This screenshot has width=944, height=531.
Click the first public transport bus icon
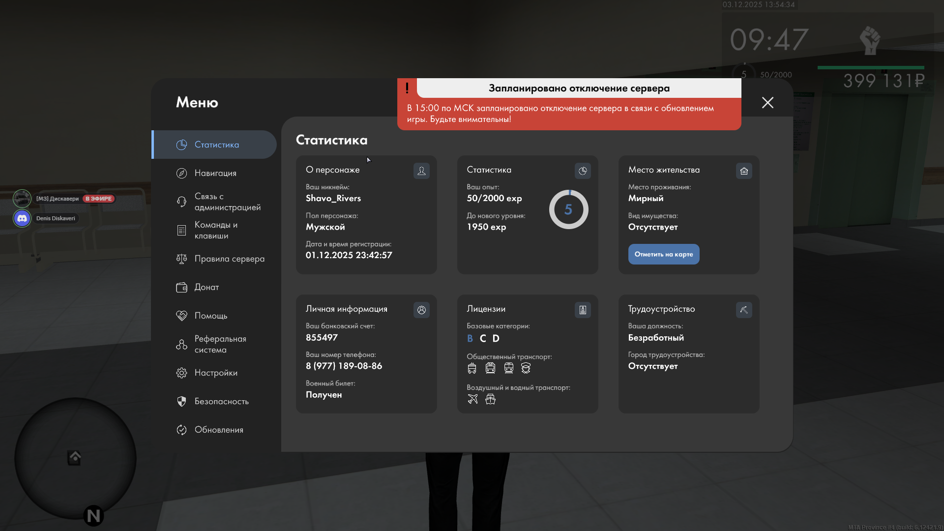472,368
